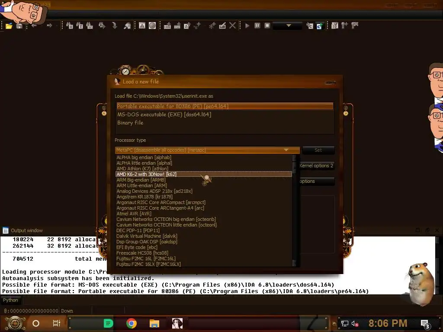Click the partially hidden options button
Viewport: 443px width, 332px height.
tap(317, 181)
